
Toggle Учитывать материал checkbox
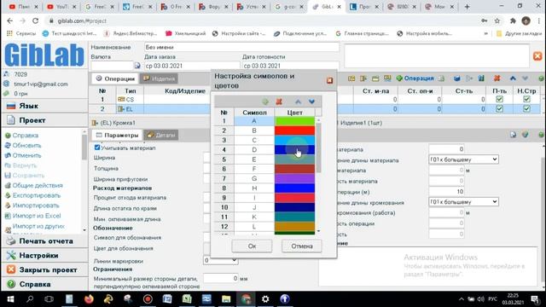tap(97, 148)
